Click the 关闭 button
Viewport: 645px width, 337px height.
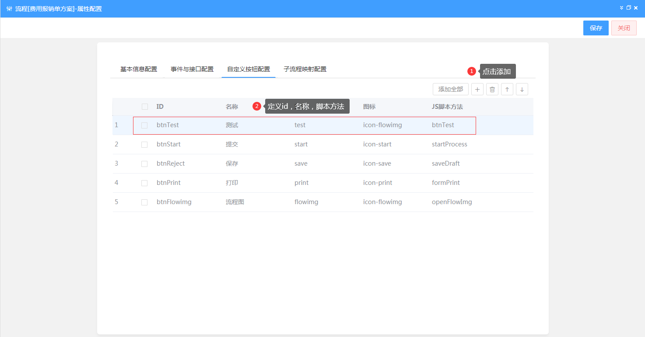tap(624, 28)
